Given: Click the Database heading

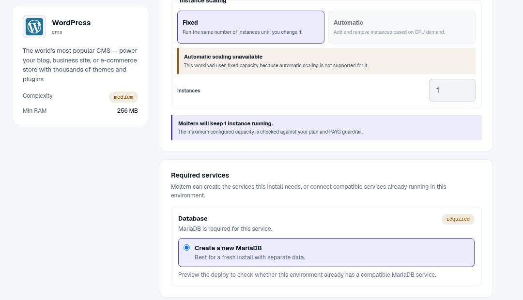Looking at the screenshot, I should point(193,219).
